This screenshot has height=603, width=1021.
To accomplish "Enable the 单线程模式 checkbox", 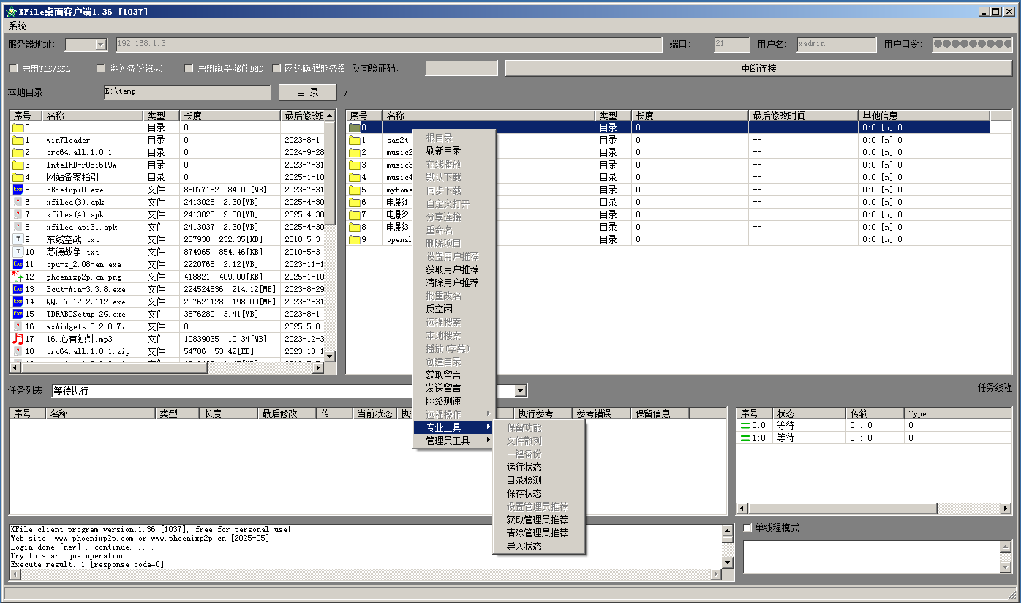I will [x=747, y=528].
